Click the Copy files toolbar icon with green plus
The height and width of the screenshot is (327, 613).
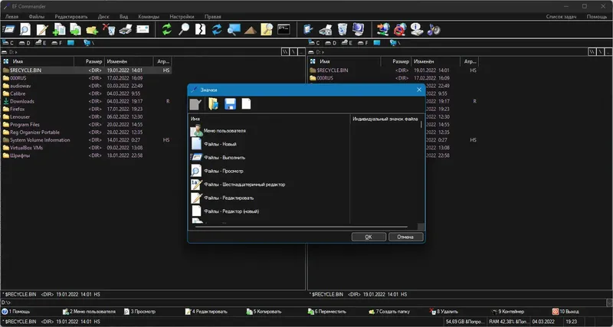point(59,30)
